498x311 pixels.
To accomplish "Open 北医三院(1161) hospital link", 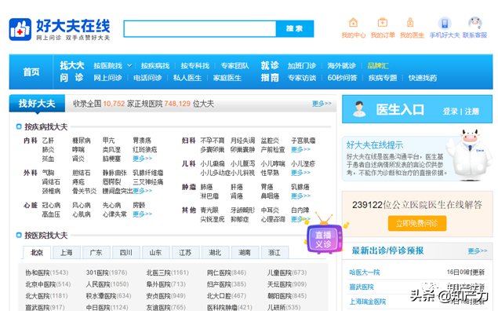I will [x=167, y=273].
